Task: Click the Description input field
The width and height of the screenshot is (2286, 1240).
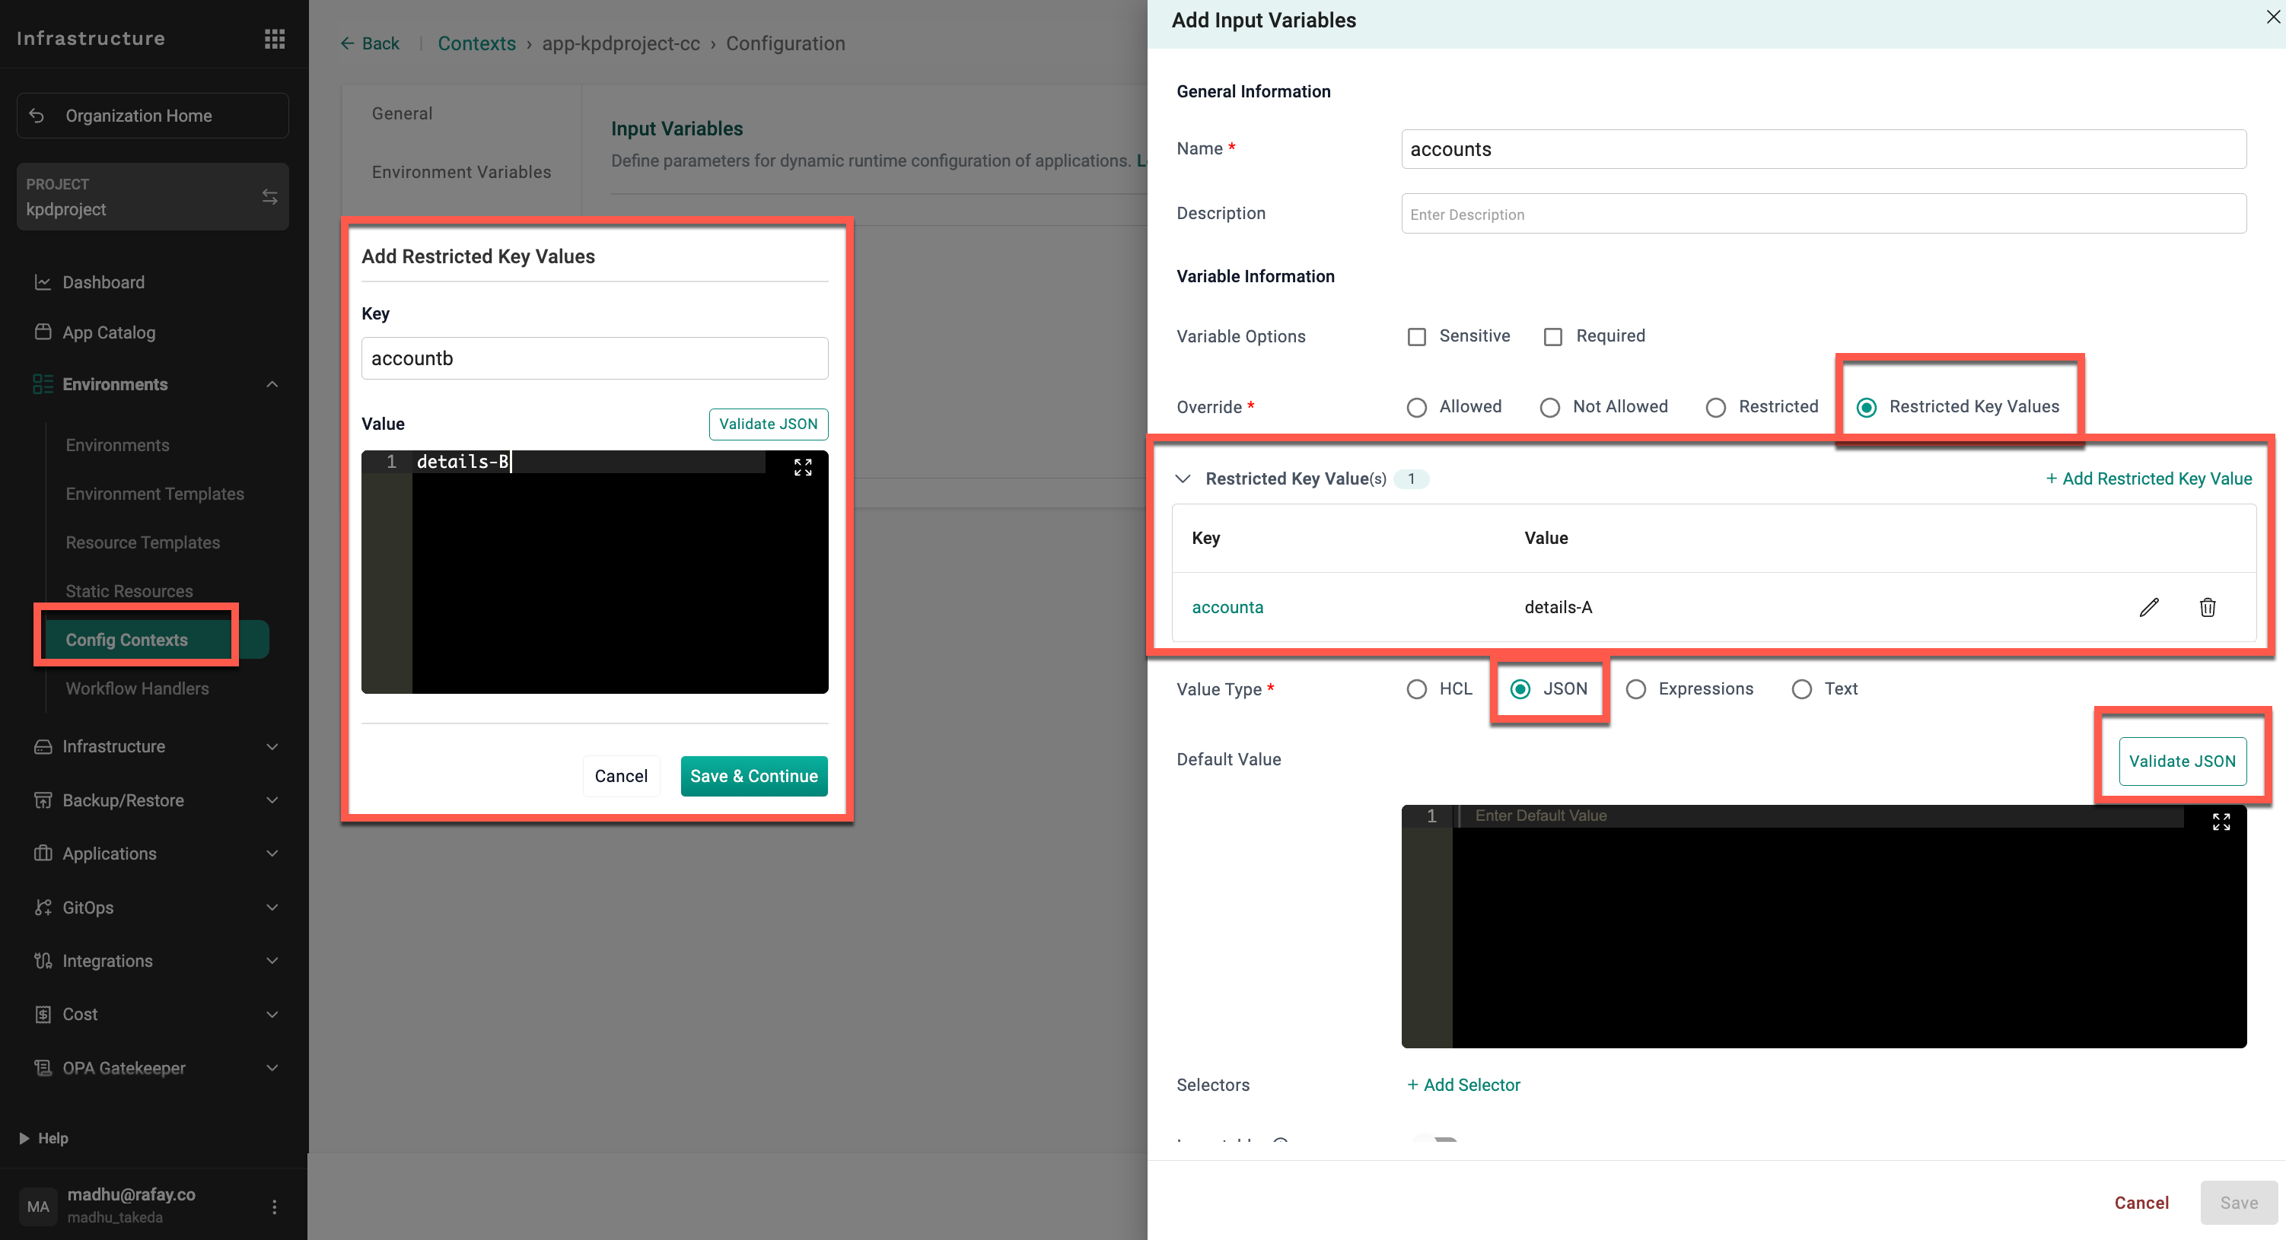Action: [x=1823, y=214]
